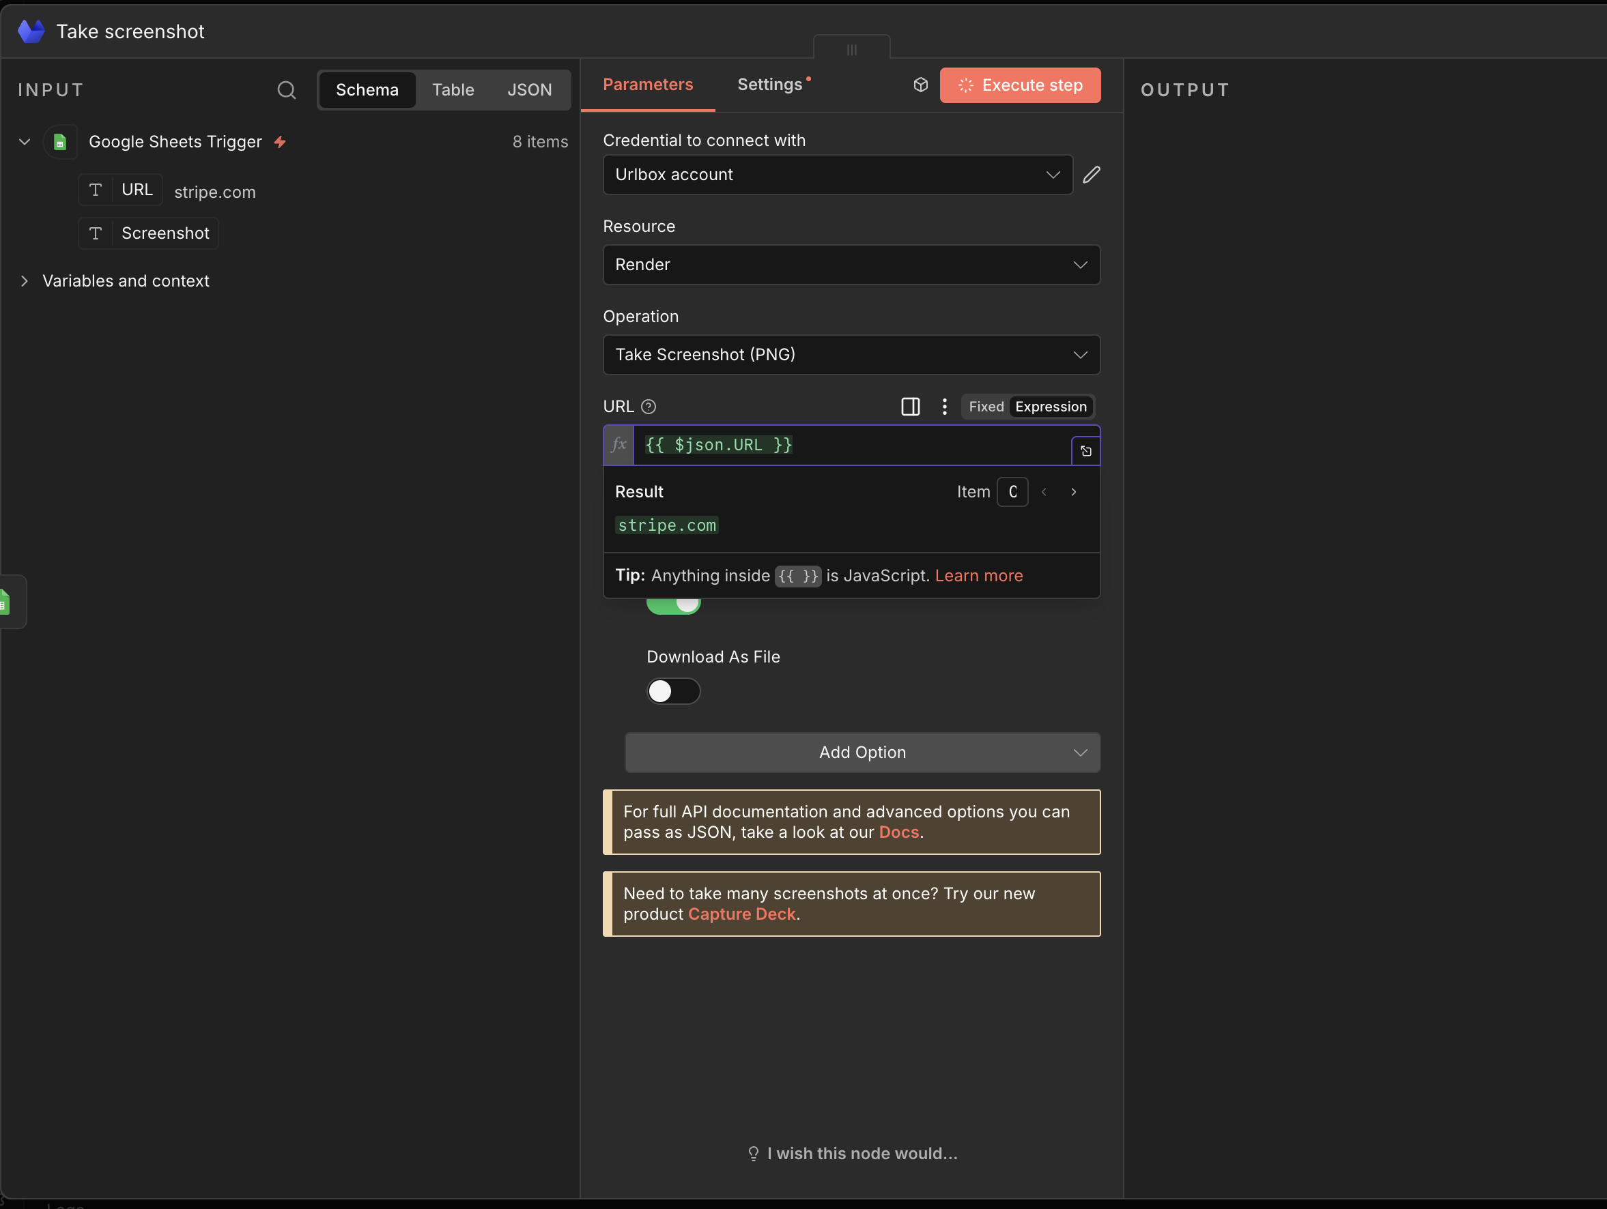Select the Google Sheets node icon on the left edge
Viewport: 1607px width, 1209px height.
(x=8, y=601)
